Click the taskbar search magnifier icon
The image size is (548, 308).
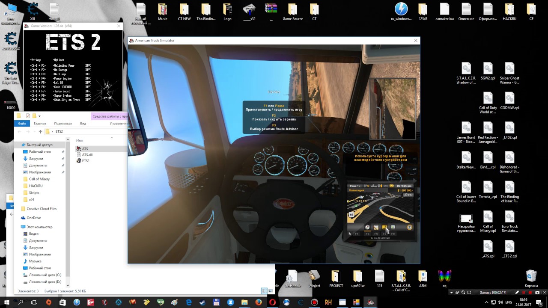(x=21, y=302)
